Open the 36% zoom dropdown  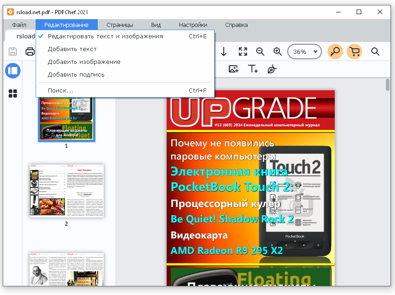(x=304, y=52)
